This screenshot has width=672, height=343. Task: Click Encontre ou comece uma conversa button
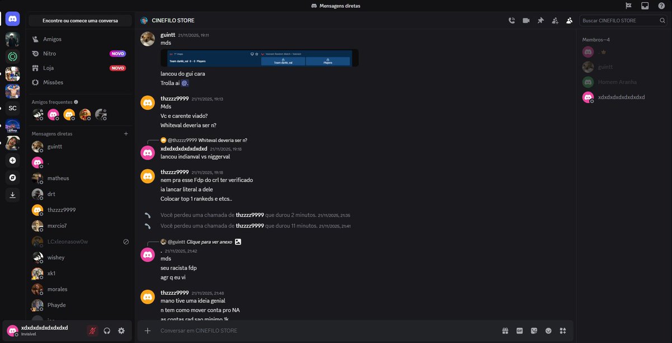80,20
